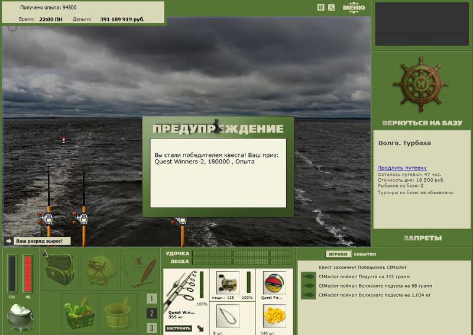Switch to rod slot 2
The width and height of the screenshot is (473, 335).
pos(152,313)
